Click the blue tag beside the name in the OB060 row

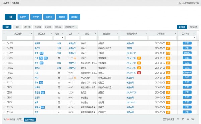(43, 92)
